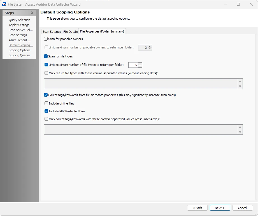Enable only return file types filter
The image size is (258, 216).
(47, 73)
